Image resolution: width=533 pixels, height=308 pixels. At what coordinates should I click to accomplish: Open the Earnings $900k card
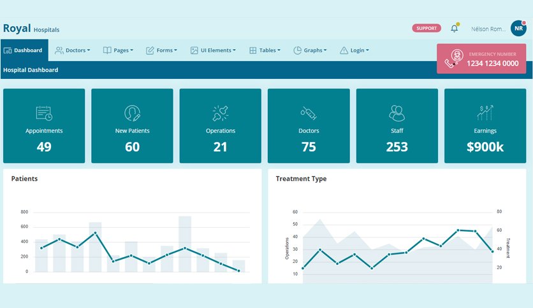485,126
